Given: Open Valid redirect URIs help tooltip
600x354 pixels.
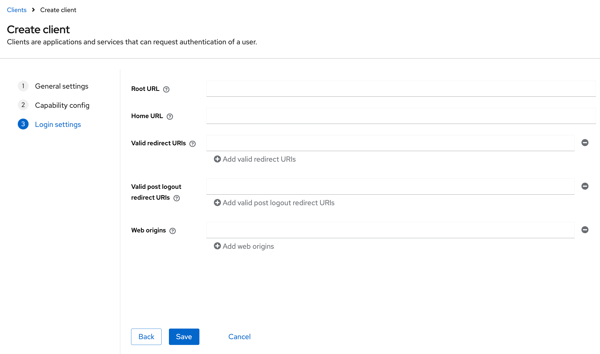Looking at the screenshot, I should [x=192, y=144].
